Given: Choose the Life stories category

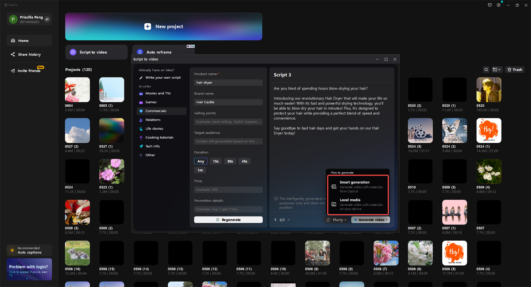Looking at the screenshot, I should (162, 128).
